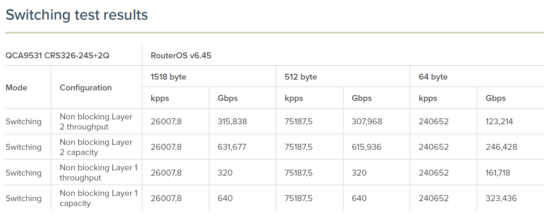Click the "Switching test results" heading
This screenshot has width=550, height=221.
coord(77,15)
